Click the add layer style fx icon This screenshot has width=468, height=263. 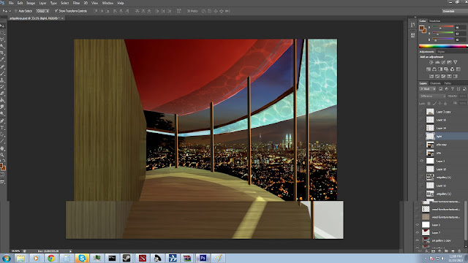tap(427, 251)
